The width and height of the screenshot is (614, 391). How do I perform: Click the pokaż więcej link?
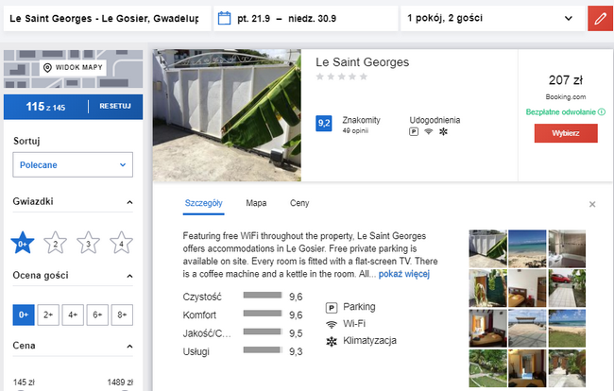(404, 274)
